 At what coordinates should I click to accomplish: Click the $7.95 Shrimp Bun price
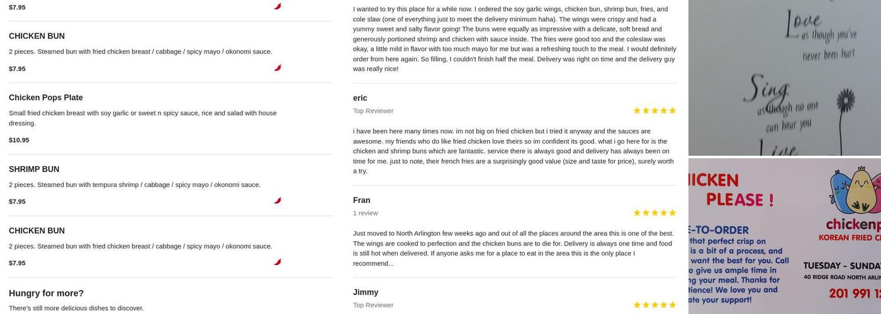point(17,202)
